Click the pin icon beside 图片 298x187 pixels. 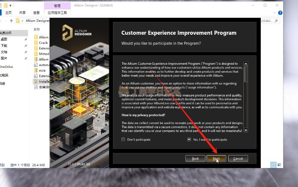click(26, 58)
